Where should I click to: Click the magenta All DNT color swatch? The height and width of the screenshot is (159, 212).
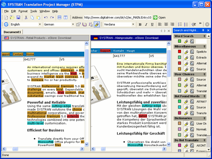point(180,145)
